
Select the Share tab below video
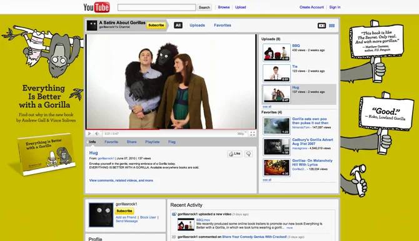(x=131, y=142)
